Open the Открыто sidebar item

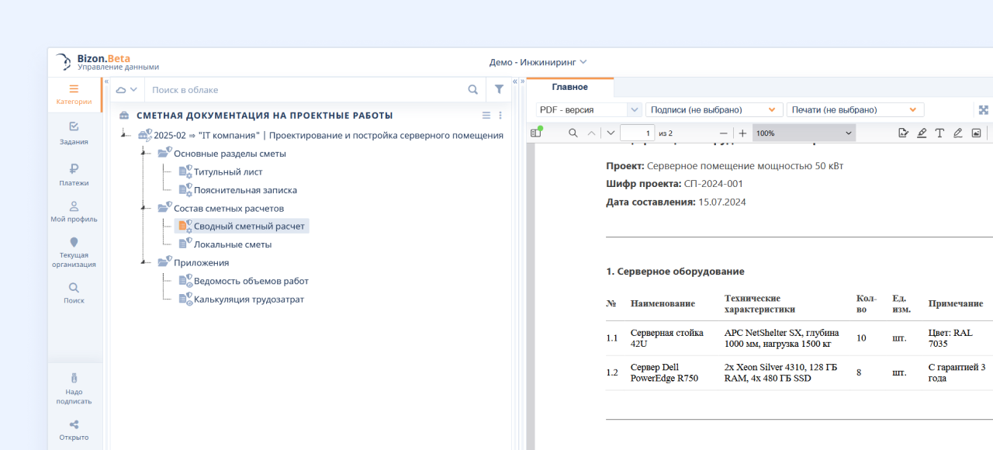click(74, 430)
